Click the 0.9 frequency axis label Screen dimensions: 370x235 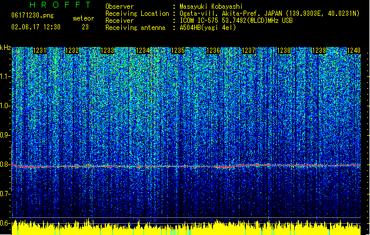[5, 135]
